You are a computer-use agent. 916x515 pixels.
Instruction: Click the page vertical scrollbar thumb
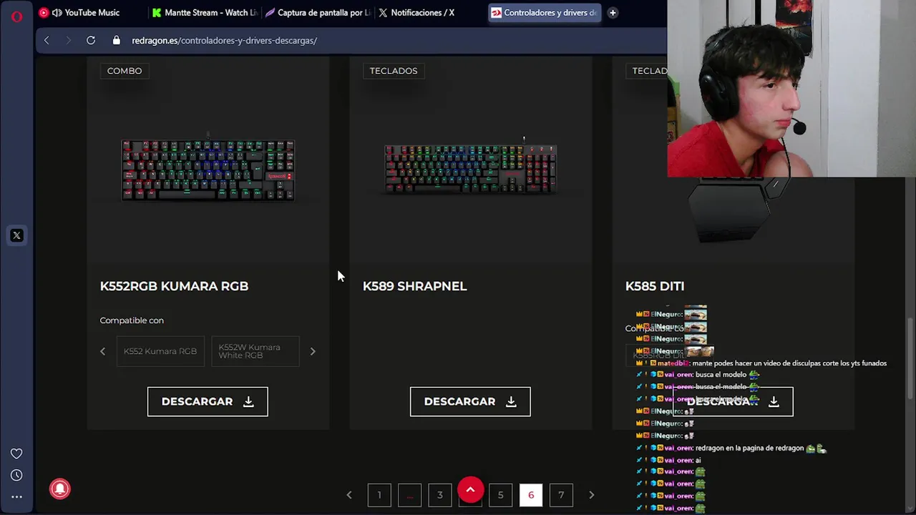[910, 358]
